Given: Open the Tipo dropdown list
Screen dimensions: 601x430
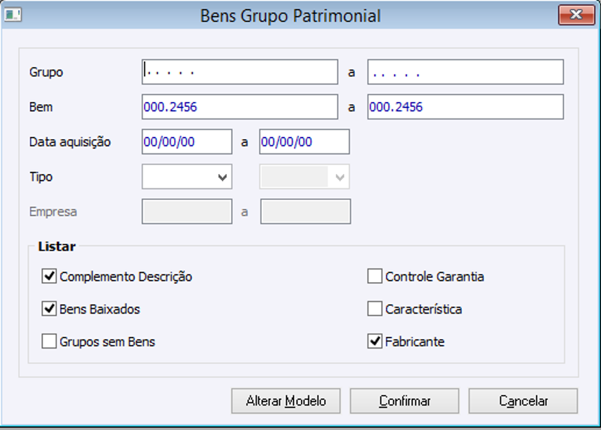Looking at the screenshot, I should pos(186,177).
